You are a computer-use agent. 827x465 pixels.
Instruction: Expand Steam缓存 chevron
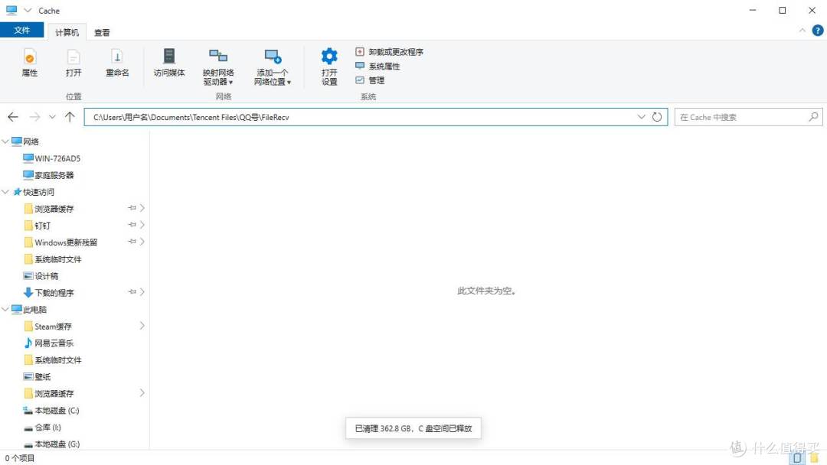tap(142, 326)
